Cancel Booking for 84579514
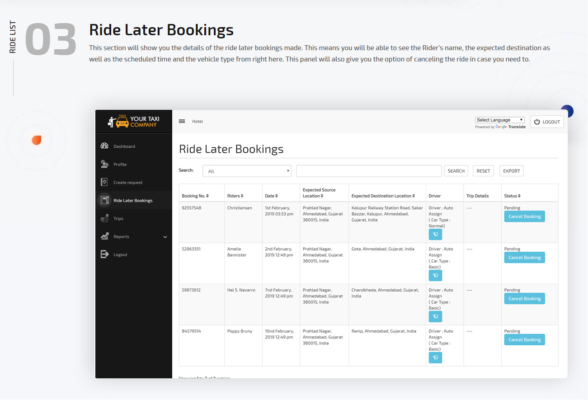 [525, 340]
